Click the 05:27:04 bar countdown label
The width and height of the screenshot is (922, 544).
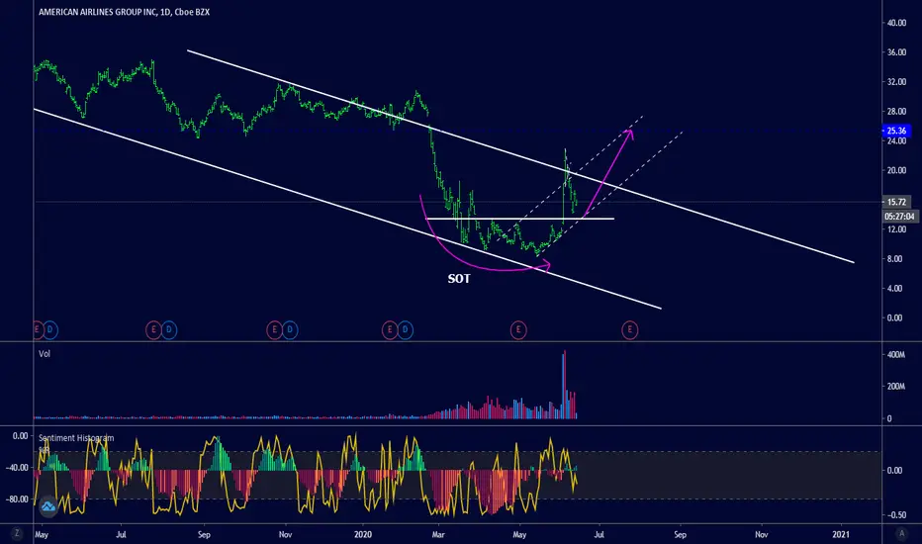[899, 217]
